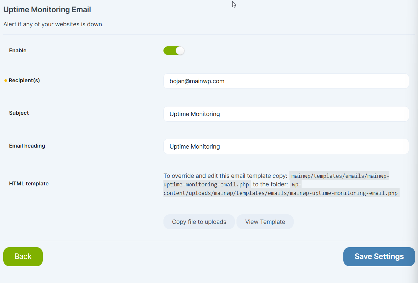Click the Uptime Monitoring Email page heading
The height and width of the screenshot is (283, 418).
tap(47, 10)
